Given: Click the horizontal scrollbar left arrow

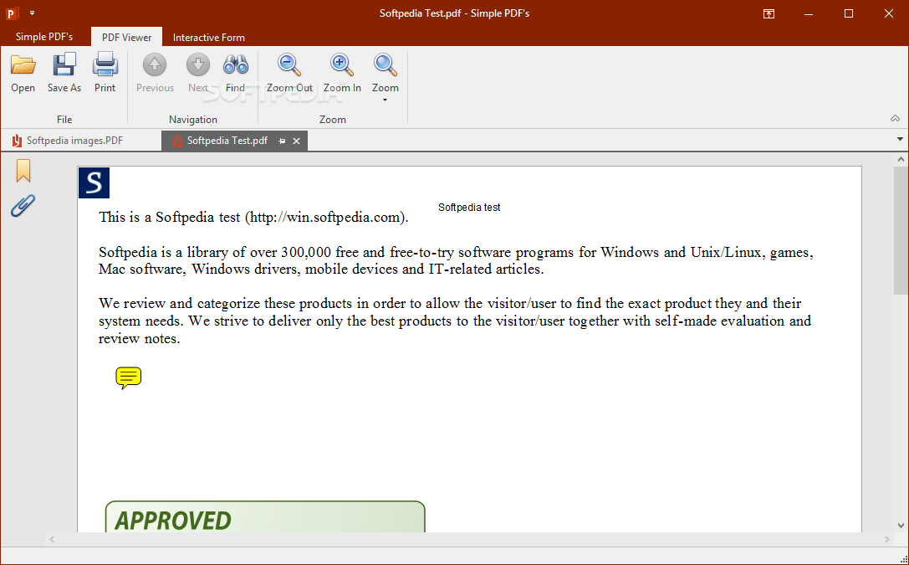Looking at the screenshot, I should click(52, 540).
